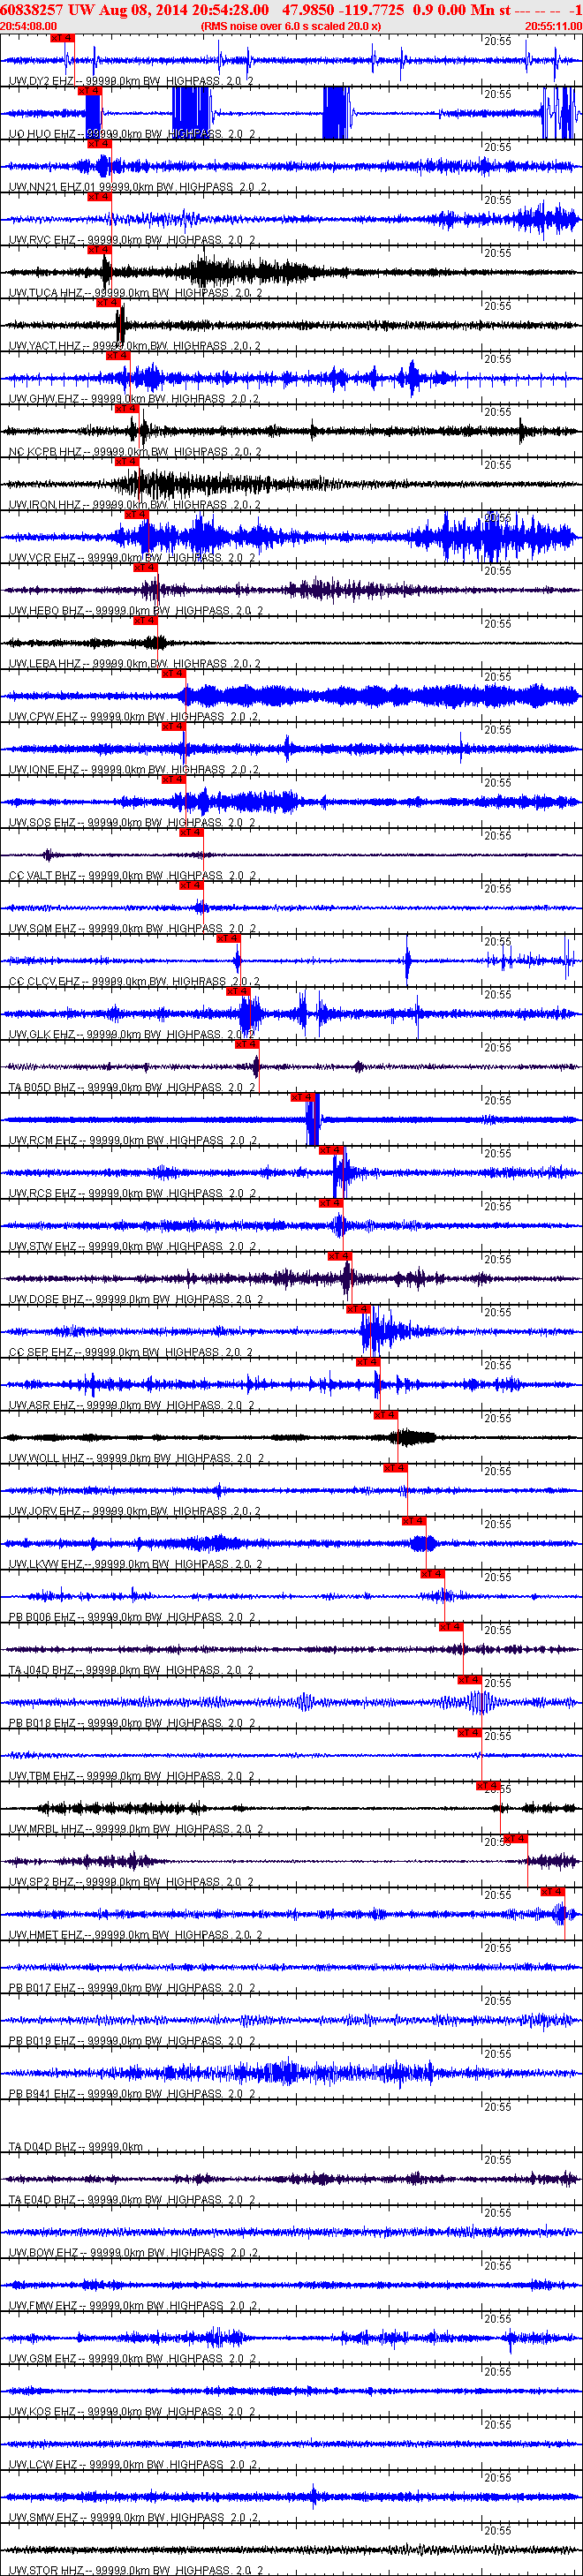Select the UW.MRBL HHZ station label
Screen dimensions: 583x2576
pyautogui.click(x=135, y=1830)
